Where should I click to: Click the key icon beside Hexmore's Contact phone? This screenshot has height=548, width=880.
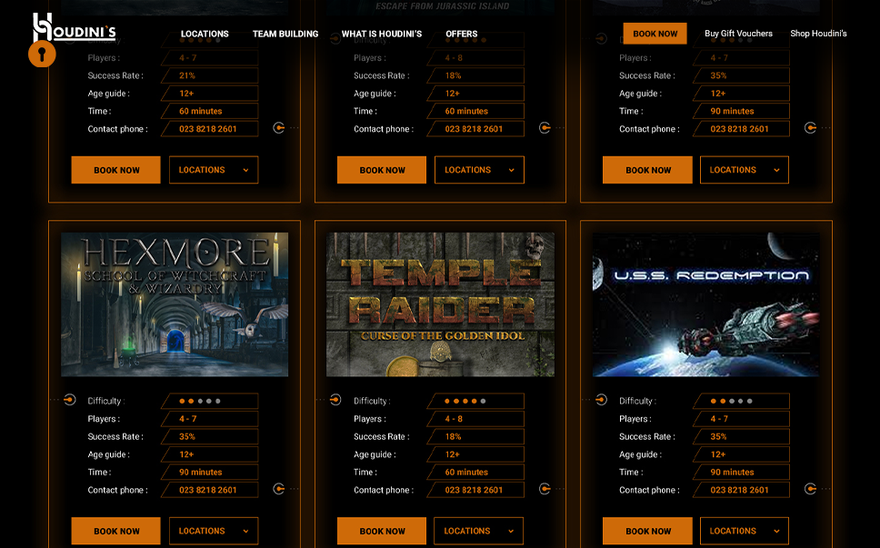[x=279, y=489]
